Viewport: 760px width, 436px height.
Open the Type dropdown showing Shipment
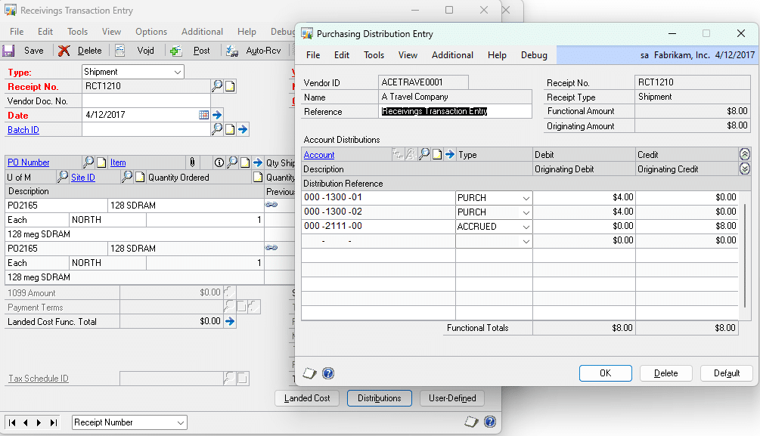[x=178, y=71]
